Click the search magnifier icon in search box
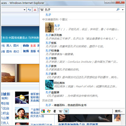Image resolution: width=126 pixels, height=126 pixels. (x=118, y=9)
